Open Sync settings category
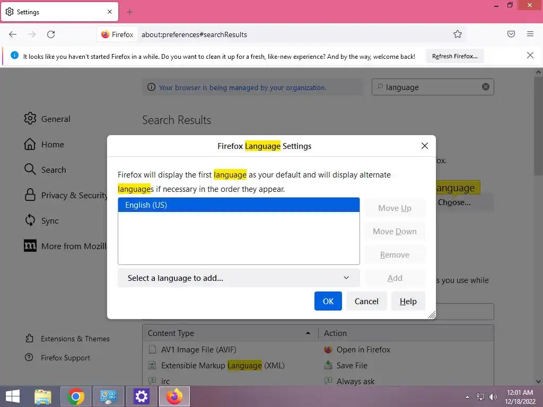This screenshot has height=407, width=543. 41,220
